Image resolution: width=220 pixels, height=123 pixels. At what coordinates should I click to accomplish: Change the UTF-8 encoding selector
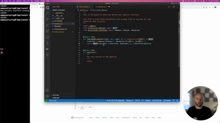pyautogui.click(x=137, y=100)
